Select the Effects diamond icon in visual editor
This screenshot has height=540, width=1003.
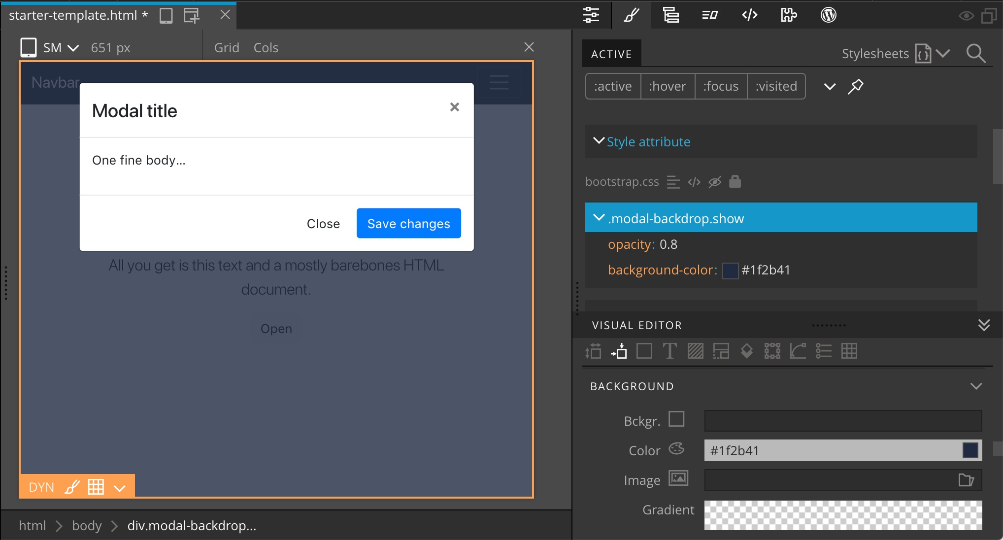pyautogui.click(x=747, y=351)
